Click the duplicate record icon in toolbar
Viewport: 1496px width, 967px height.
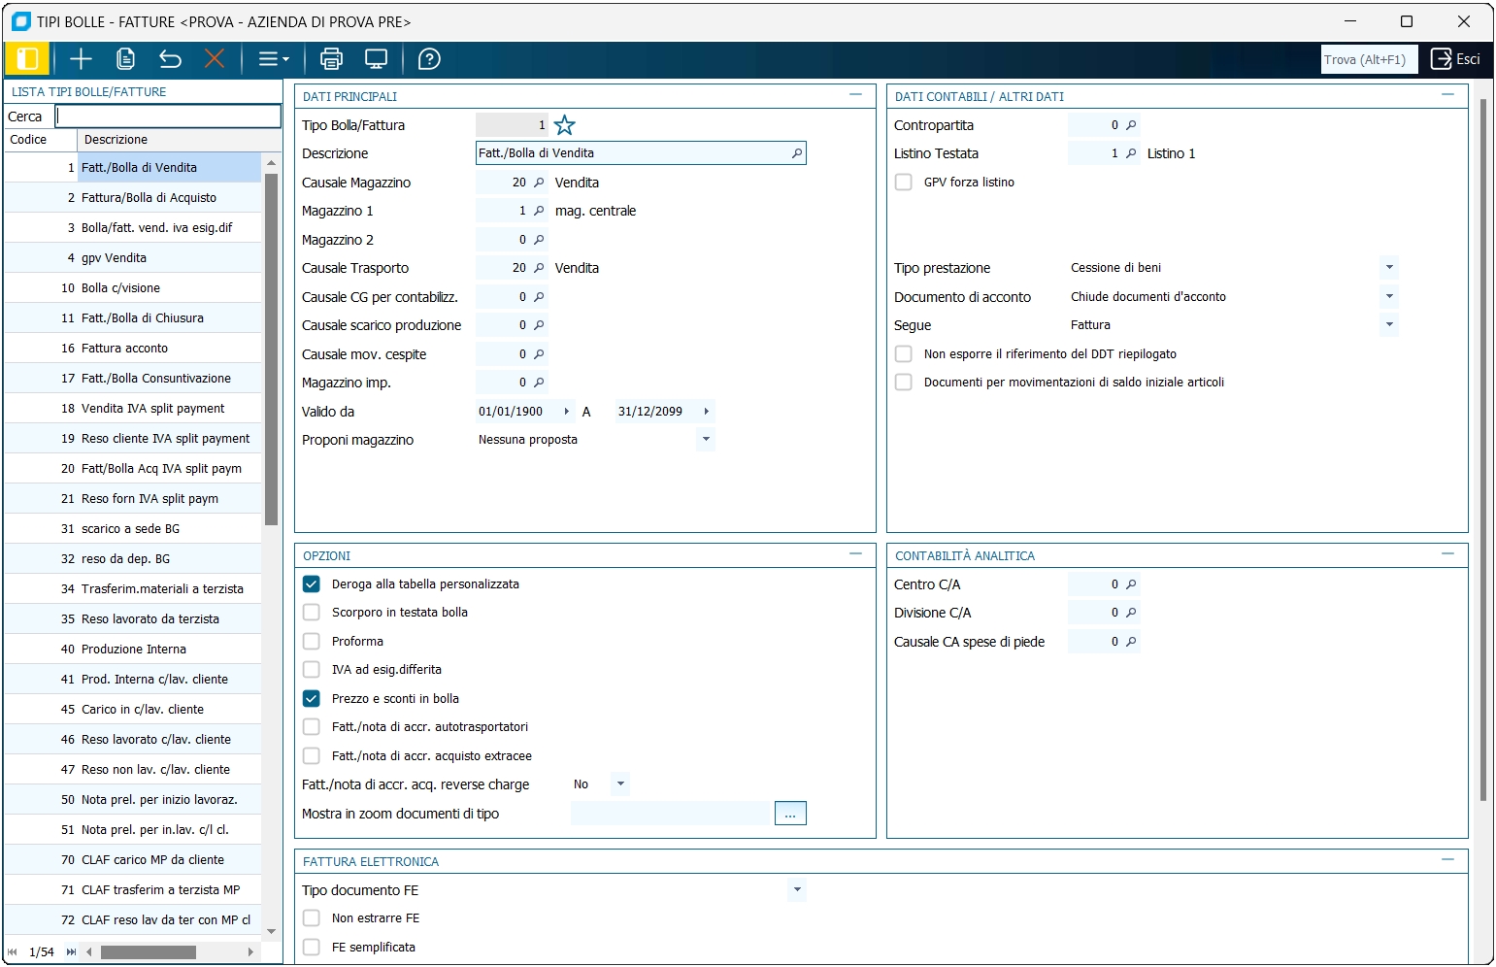pos(125,59)
